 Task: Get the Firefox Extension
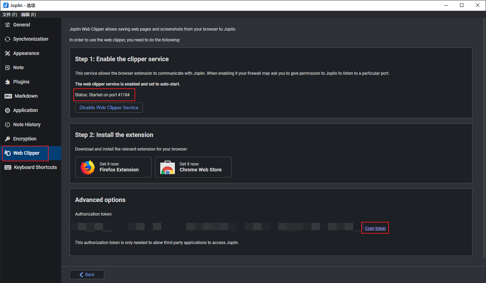pos(113,167)
